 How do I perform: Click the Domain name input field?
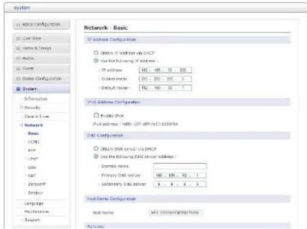(180, 166)
